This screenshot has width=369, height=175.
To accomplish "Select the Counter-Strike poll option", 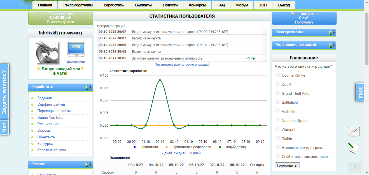I will [278, 75].
